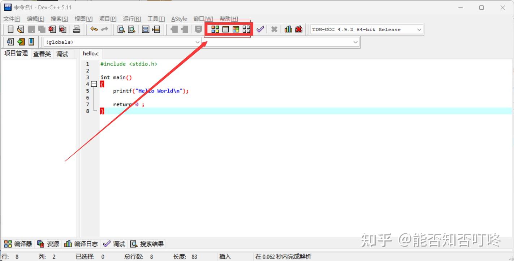Click the Delete profiling information icon
The width and height of the screenshot is (514, 261).
tap(299, 30)
